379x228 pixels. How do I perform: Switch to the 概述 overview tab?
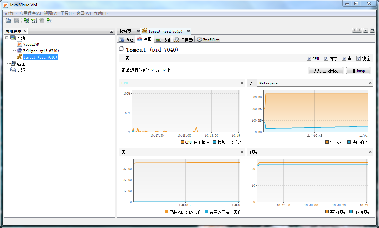(126, 40)
